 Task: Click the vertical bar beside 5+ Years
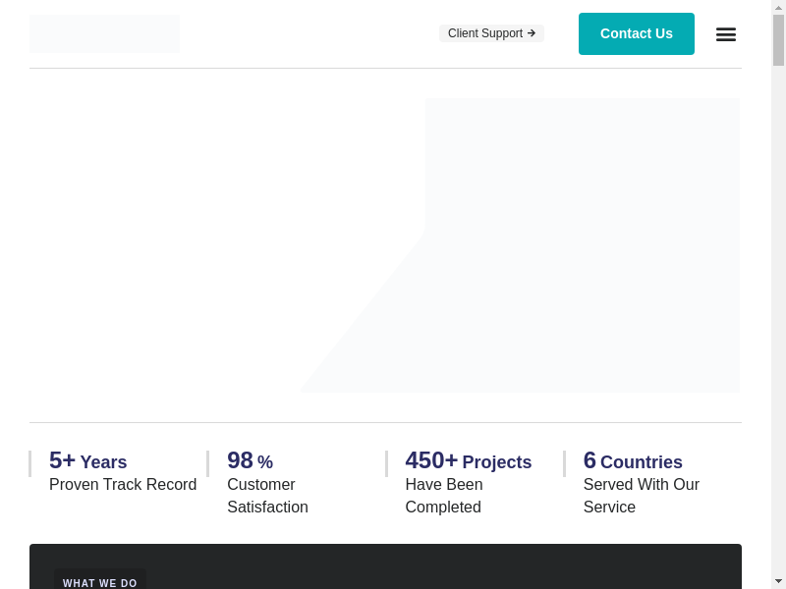coord(30,463)
